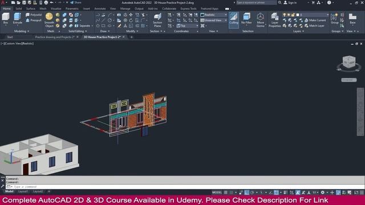Click the layer color white swatch
The width and height of the screenshot is (365, 205).
tap(298, 15)
